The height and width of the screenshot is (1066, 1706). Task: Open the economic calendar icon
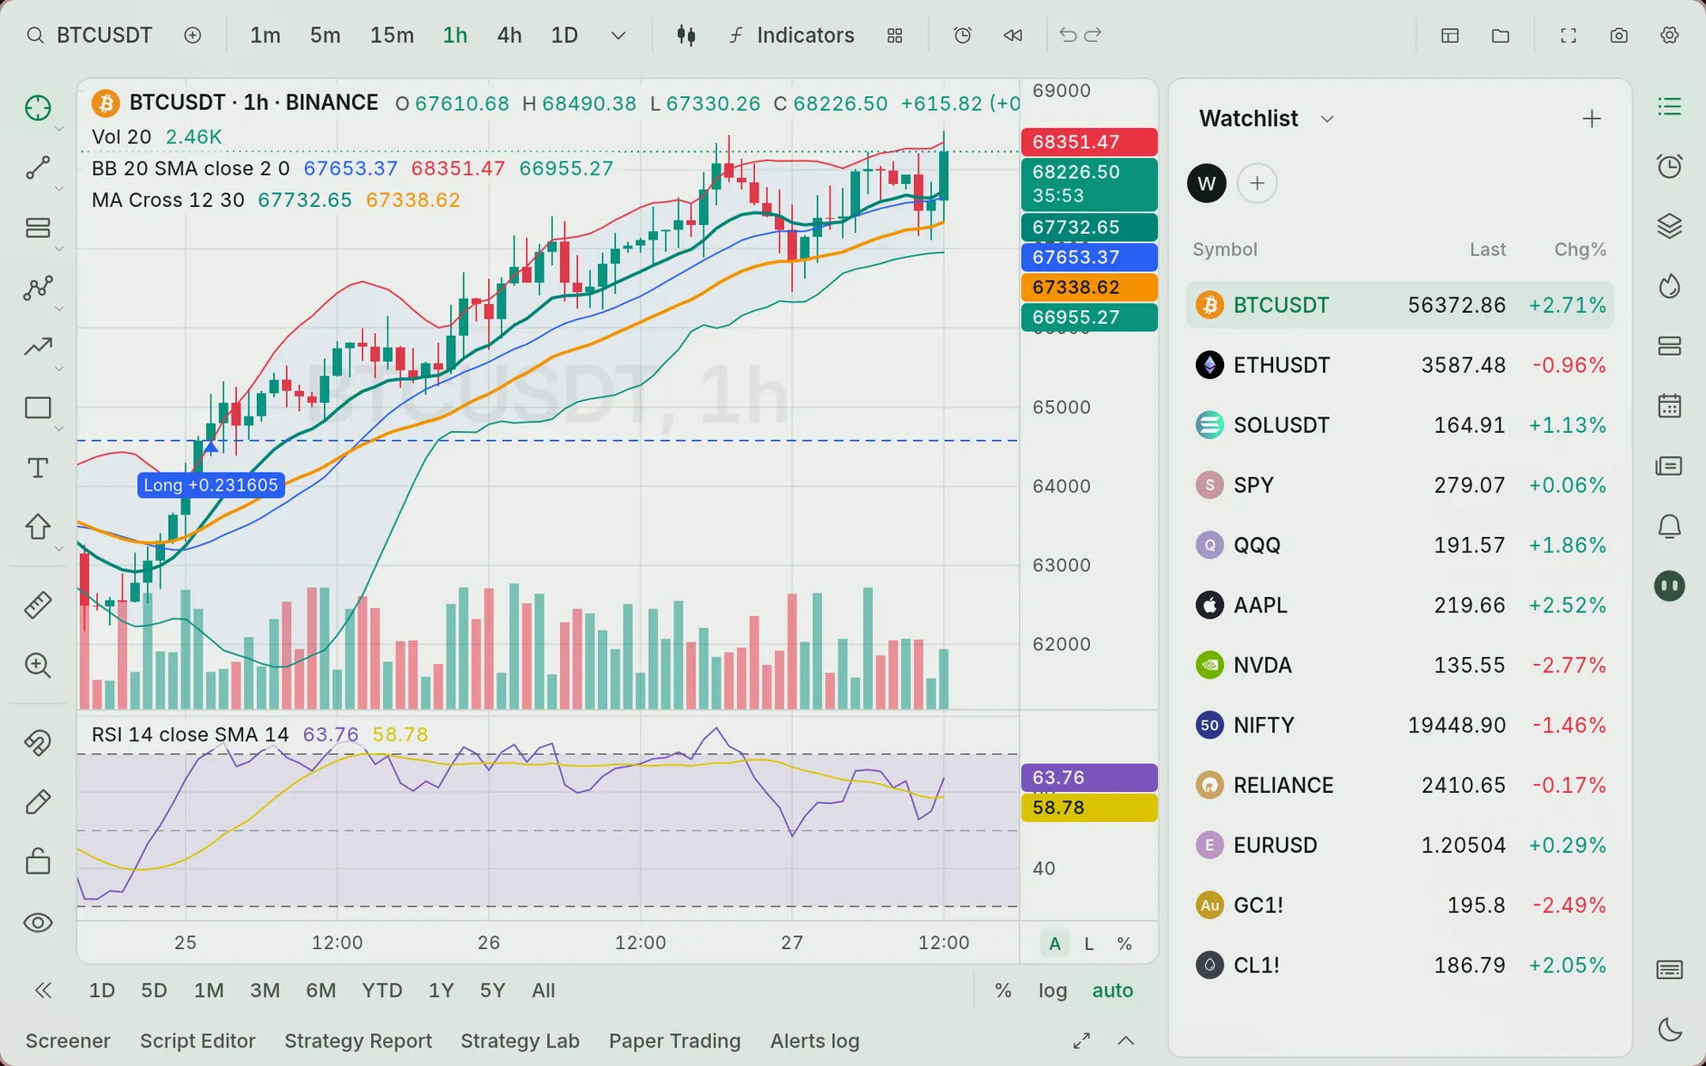(1670, 406)
